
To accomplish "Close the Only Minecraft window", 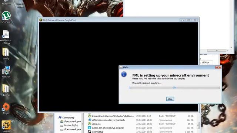I will (195, 20).
